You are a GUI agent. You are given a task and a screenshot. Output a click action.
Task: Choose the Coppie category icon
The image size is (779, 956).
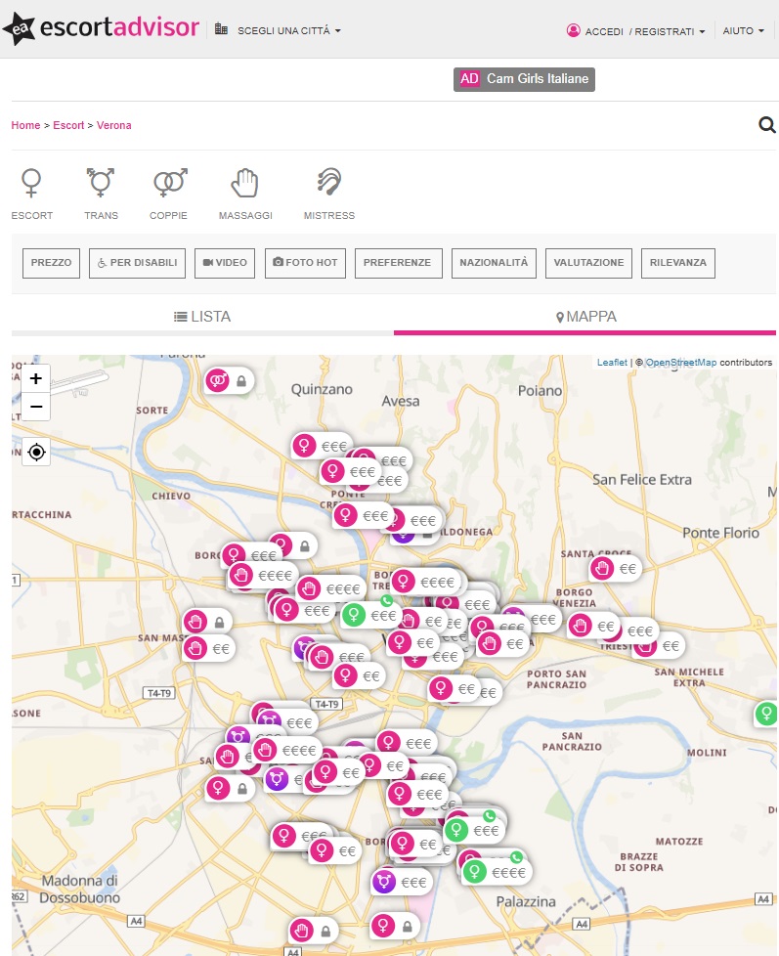pos(169,183)
